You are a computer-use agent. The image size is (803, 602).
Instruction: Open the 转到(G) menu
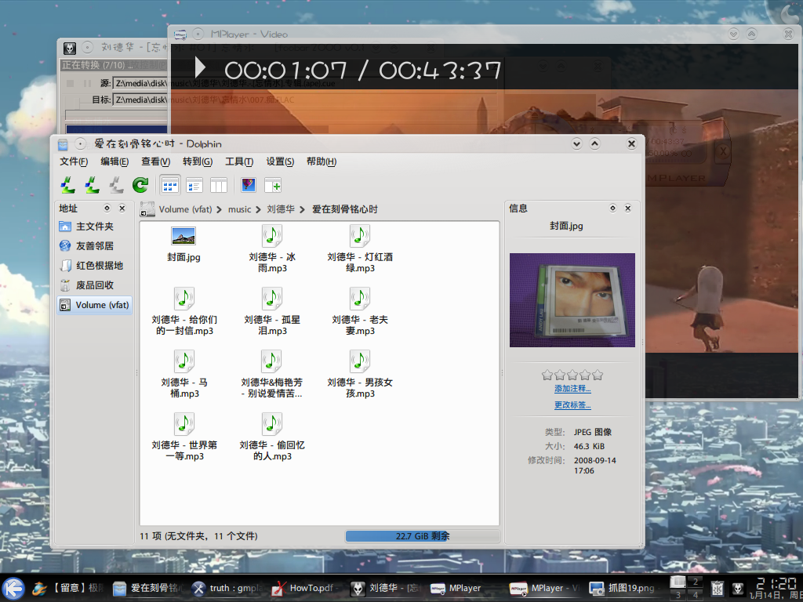point(198,161)
